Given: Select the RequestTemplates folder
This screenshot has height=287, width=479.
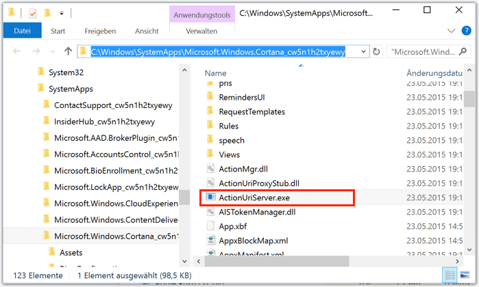Looking at the screenshot, I should 251,112.
